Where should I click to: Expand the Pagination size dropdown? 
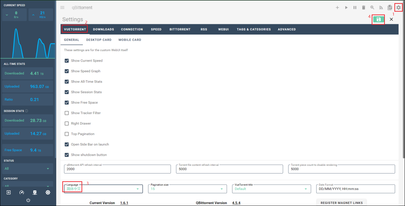pos(187,189)
